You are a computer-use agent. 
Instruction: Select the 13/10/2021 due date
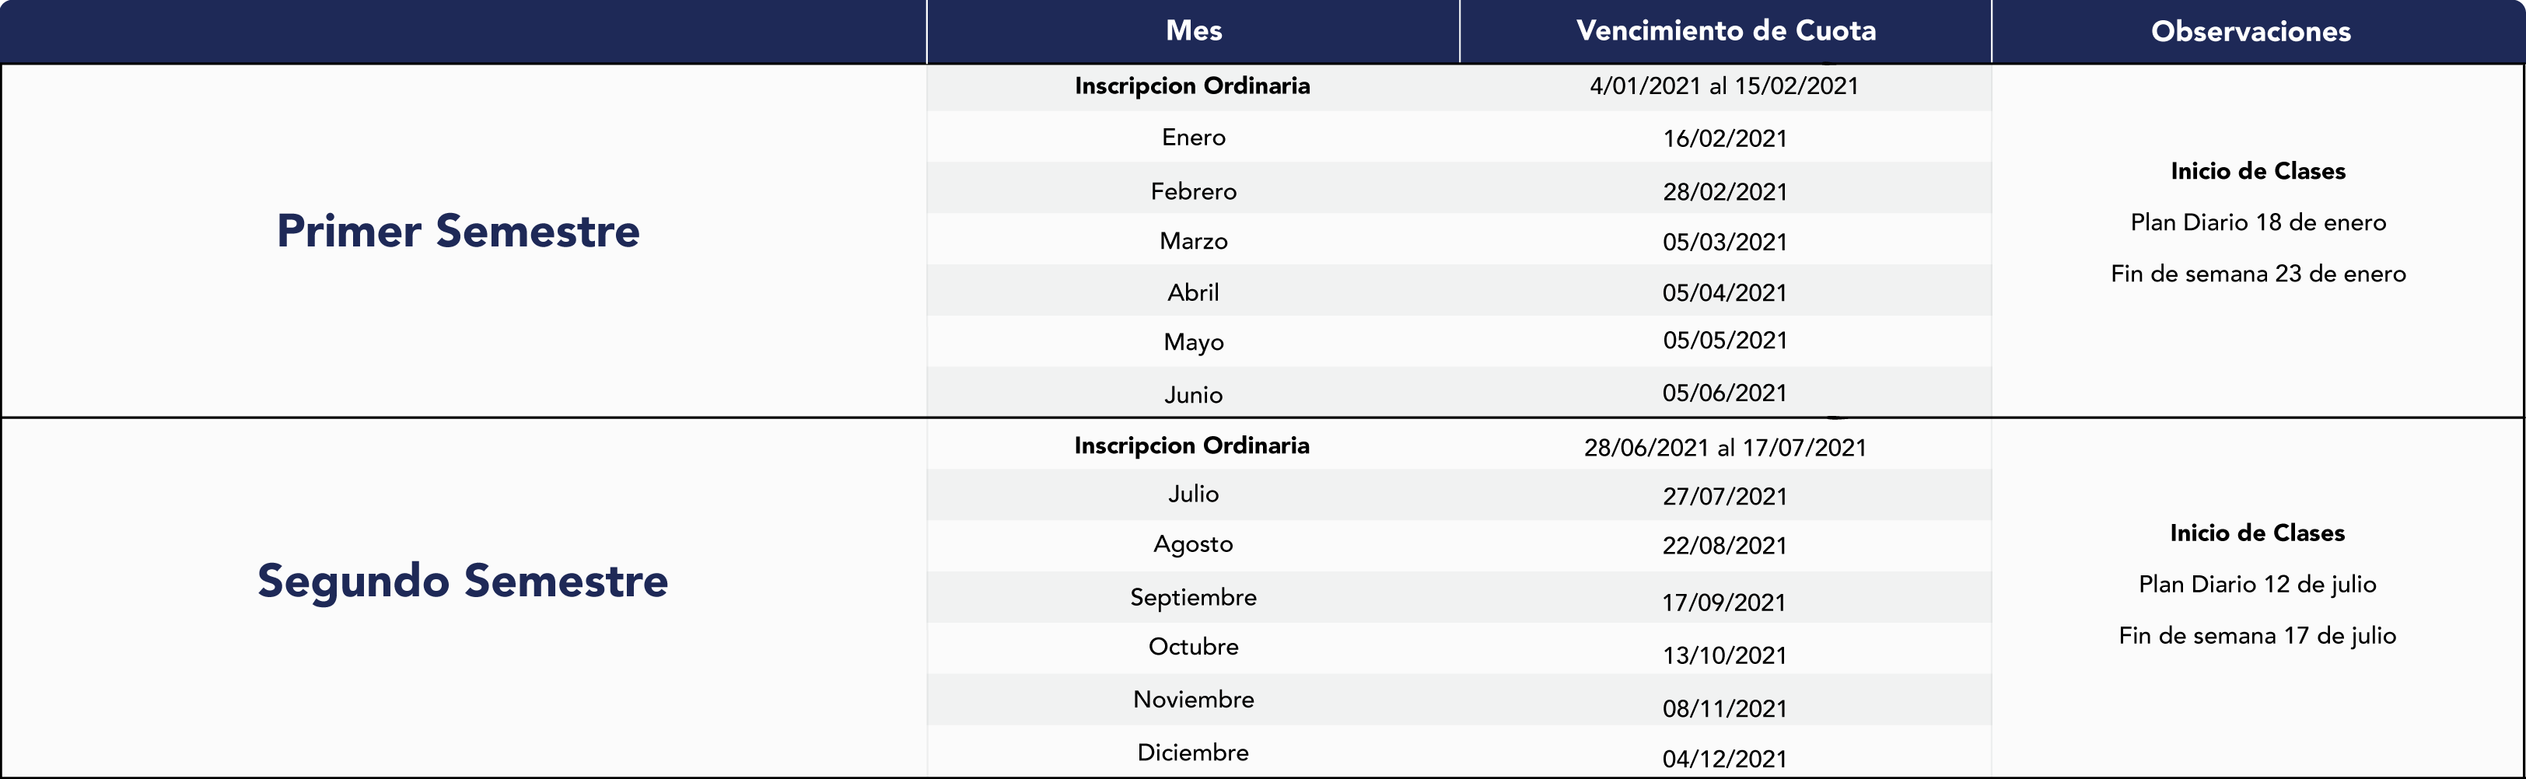coord(1725,655)
